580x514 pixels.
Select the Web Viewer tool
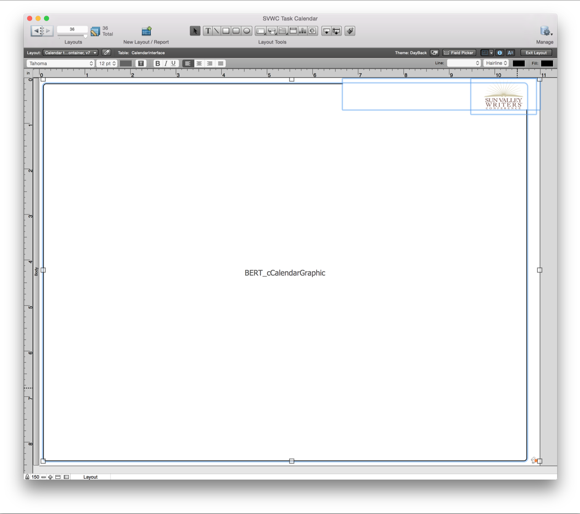click(313, 31)
